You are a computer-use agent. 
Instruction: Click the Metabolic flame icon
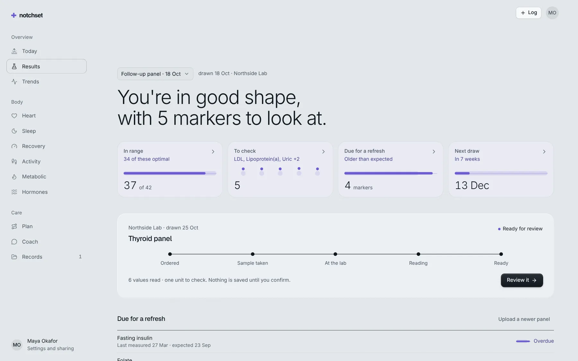14,176
